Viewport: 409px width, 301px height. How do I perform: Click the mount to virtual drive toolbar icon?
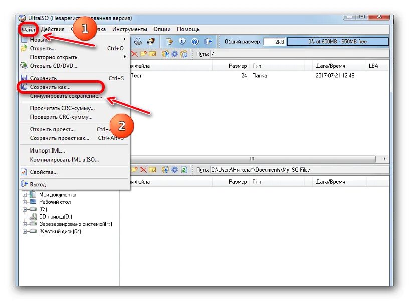138,41
